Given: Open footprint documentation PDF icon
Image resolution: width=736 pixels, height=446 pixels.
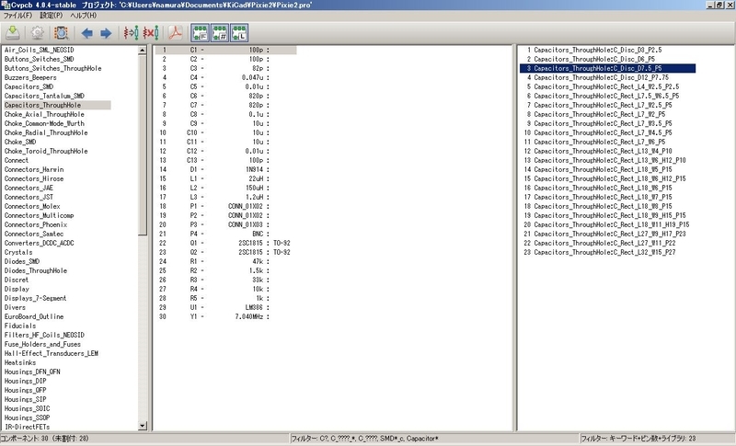Looking at the screenshot, I should (x=173, y=33).
